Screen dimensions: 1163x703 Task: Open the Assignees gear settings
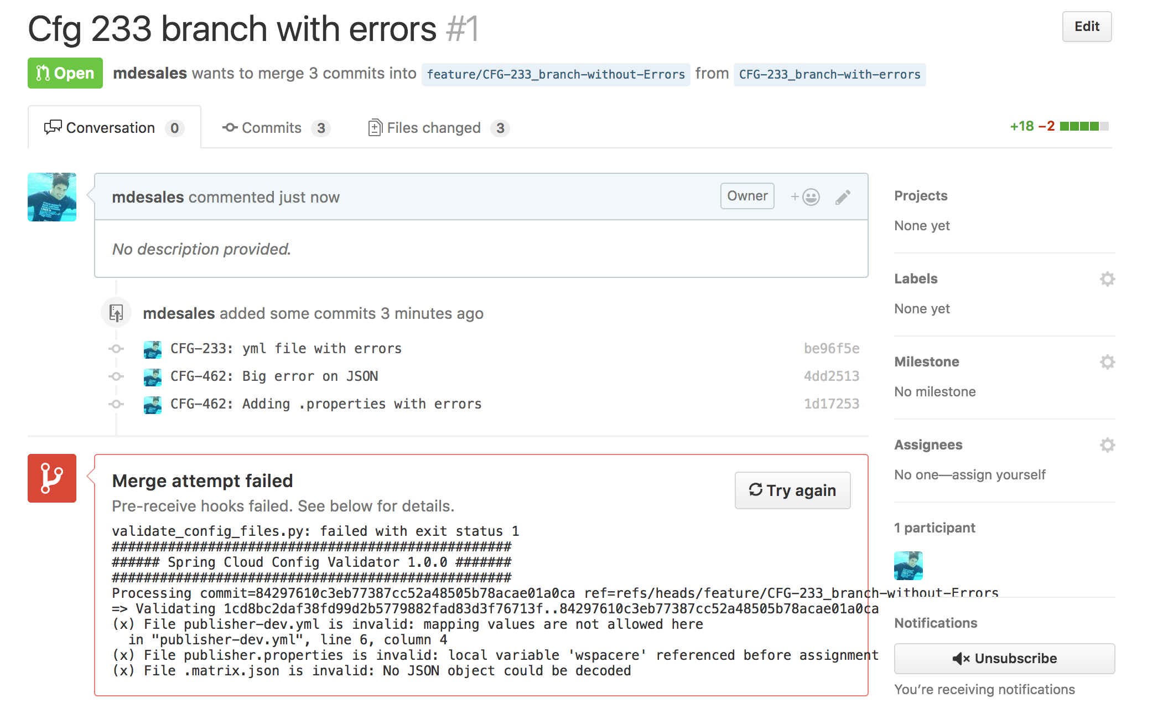[1107, 445]
